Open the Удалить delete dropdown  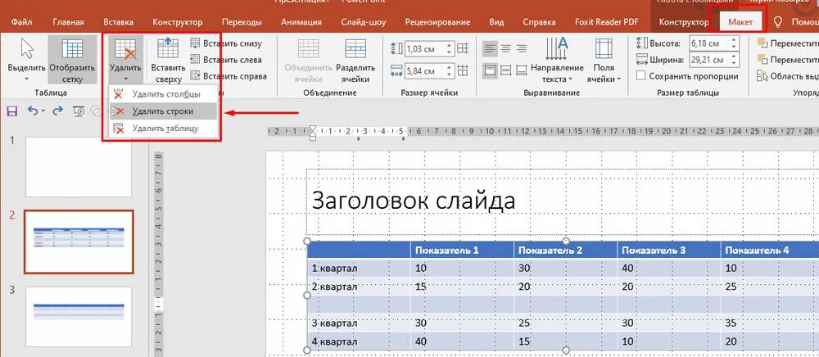(125, 60)
